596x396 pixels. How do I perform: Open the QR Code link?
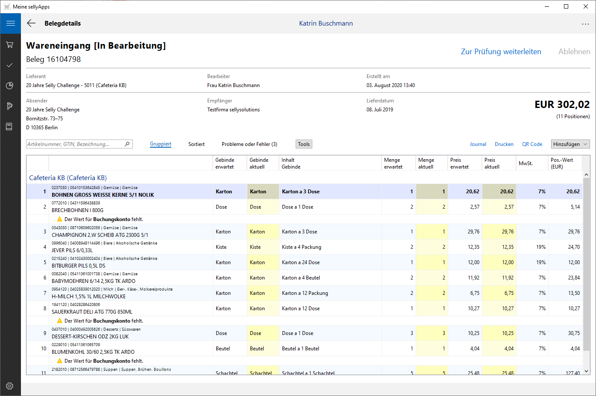pos(532,144)
